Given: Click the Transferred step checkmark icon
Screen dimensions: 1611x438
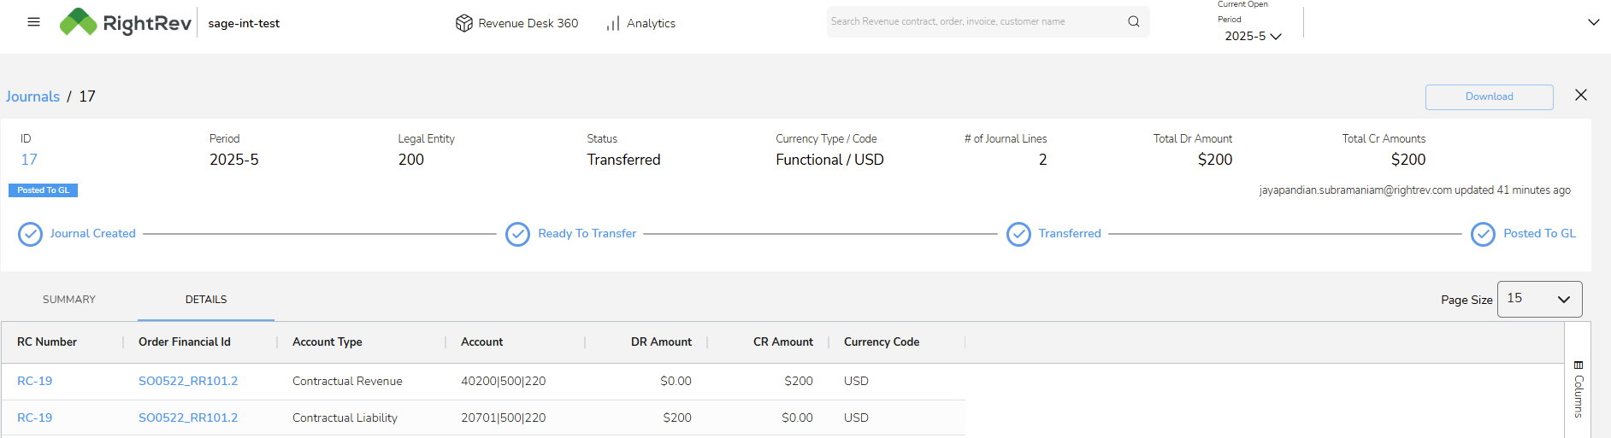Looking at the screenshot, I should coord(1018,234).
